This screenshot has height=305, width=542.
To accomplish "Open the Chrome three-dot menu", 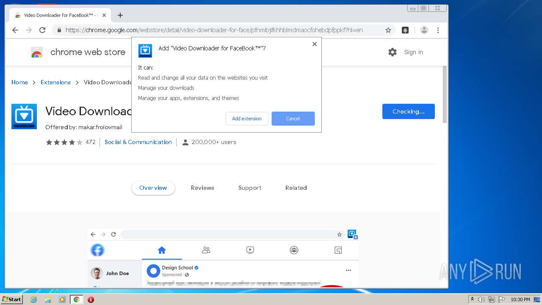I will tap(438, 30).
